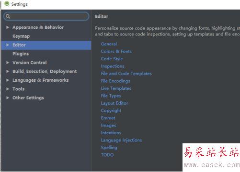Expand the Editor tree arrow
The image size is (240, 172).
click(8, 45)
